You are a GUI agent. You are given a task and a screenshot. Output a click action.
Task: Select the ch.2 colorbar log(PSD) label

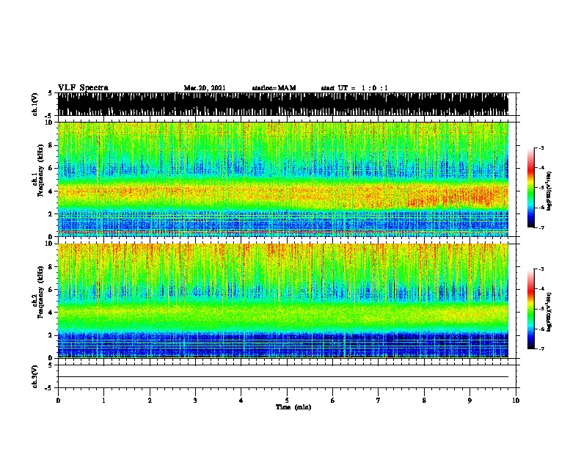click(x=549, y=312)
